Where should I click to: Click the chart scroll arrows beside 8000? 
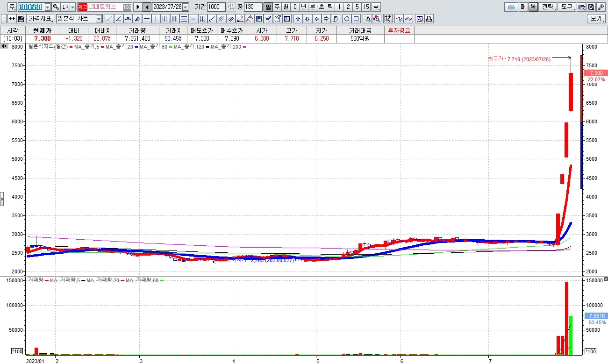4,46
